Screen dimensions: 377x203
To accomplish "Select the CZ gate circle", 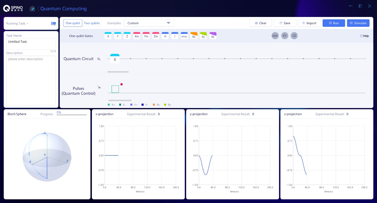I will pos(294,36).
